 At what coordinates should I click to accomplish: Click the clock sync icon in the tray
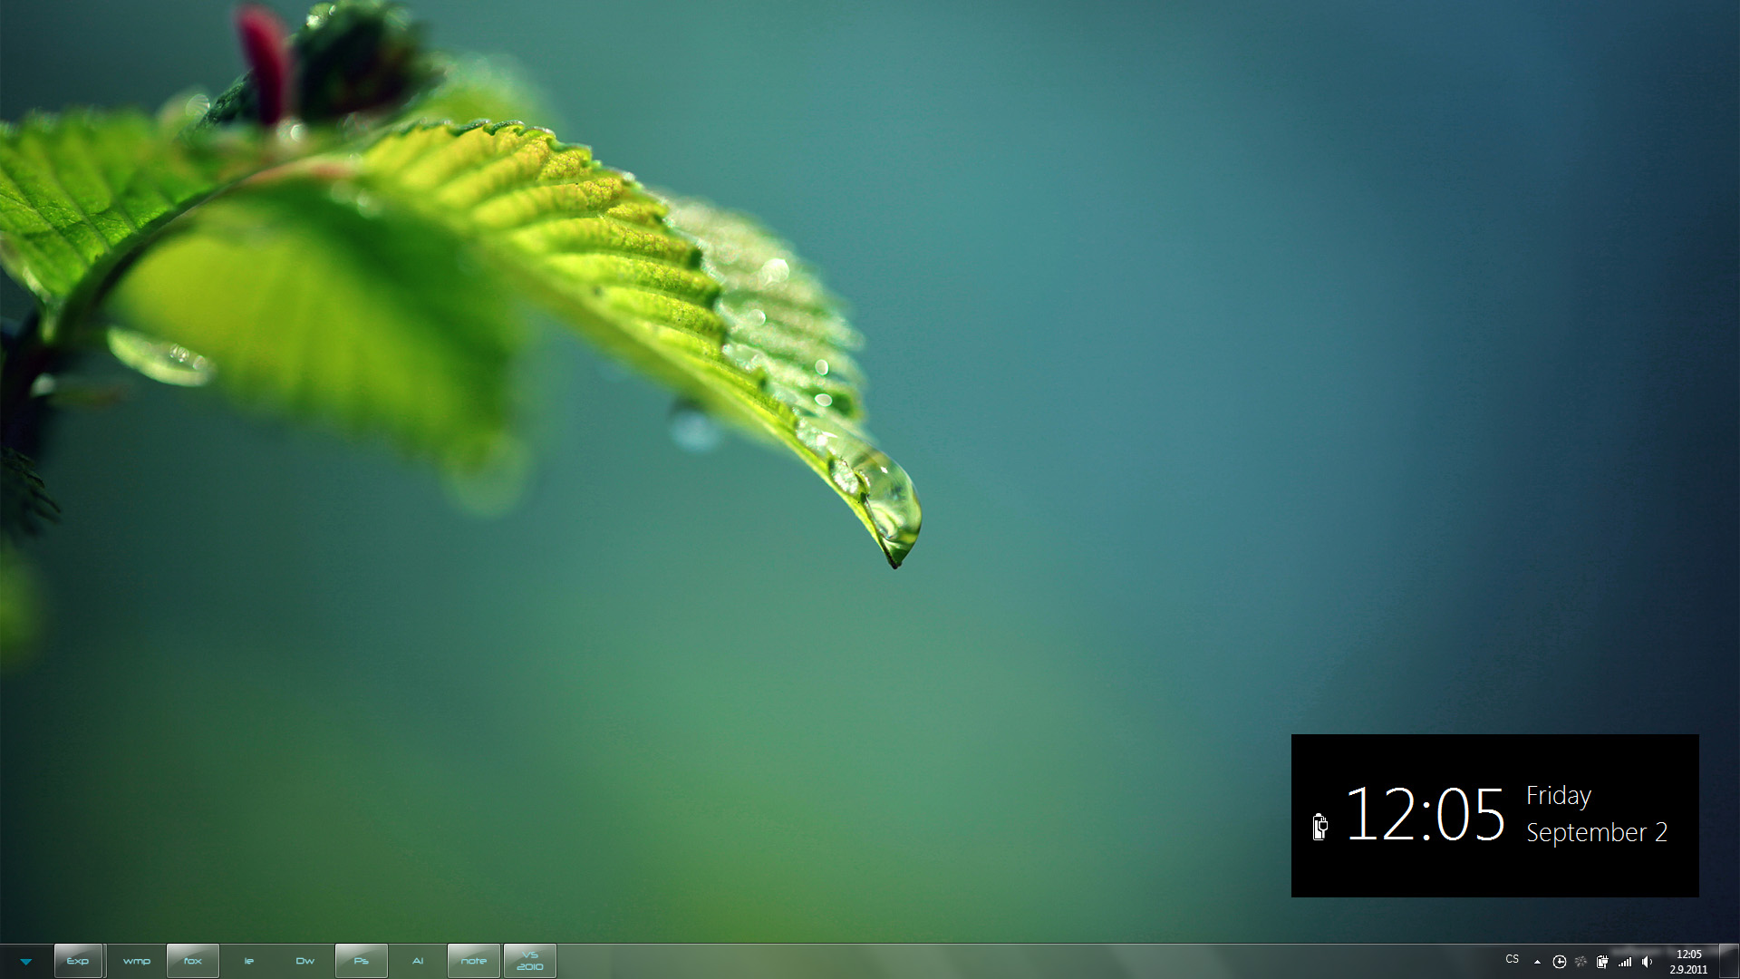tap(1560, 962)
